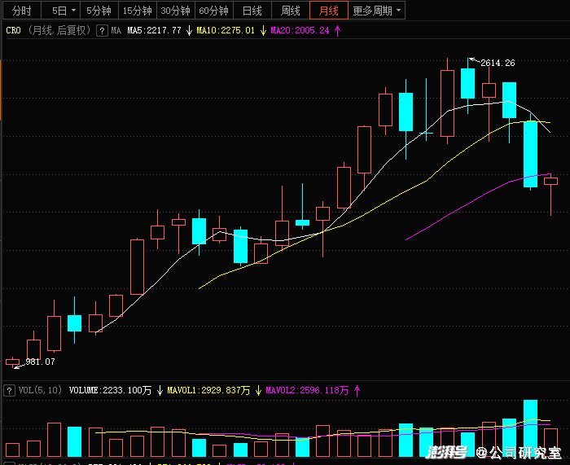Select the 月线 monthly tab
This screenshot has width=570, height=465.
pos(329,11)
